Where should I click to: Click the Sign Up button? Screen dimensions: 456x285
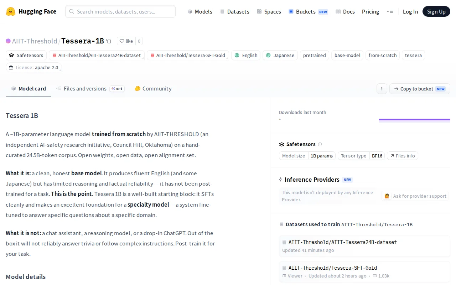click(x=436, y=11)
